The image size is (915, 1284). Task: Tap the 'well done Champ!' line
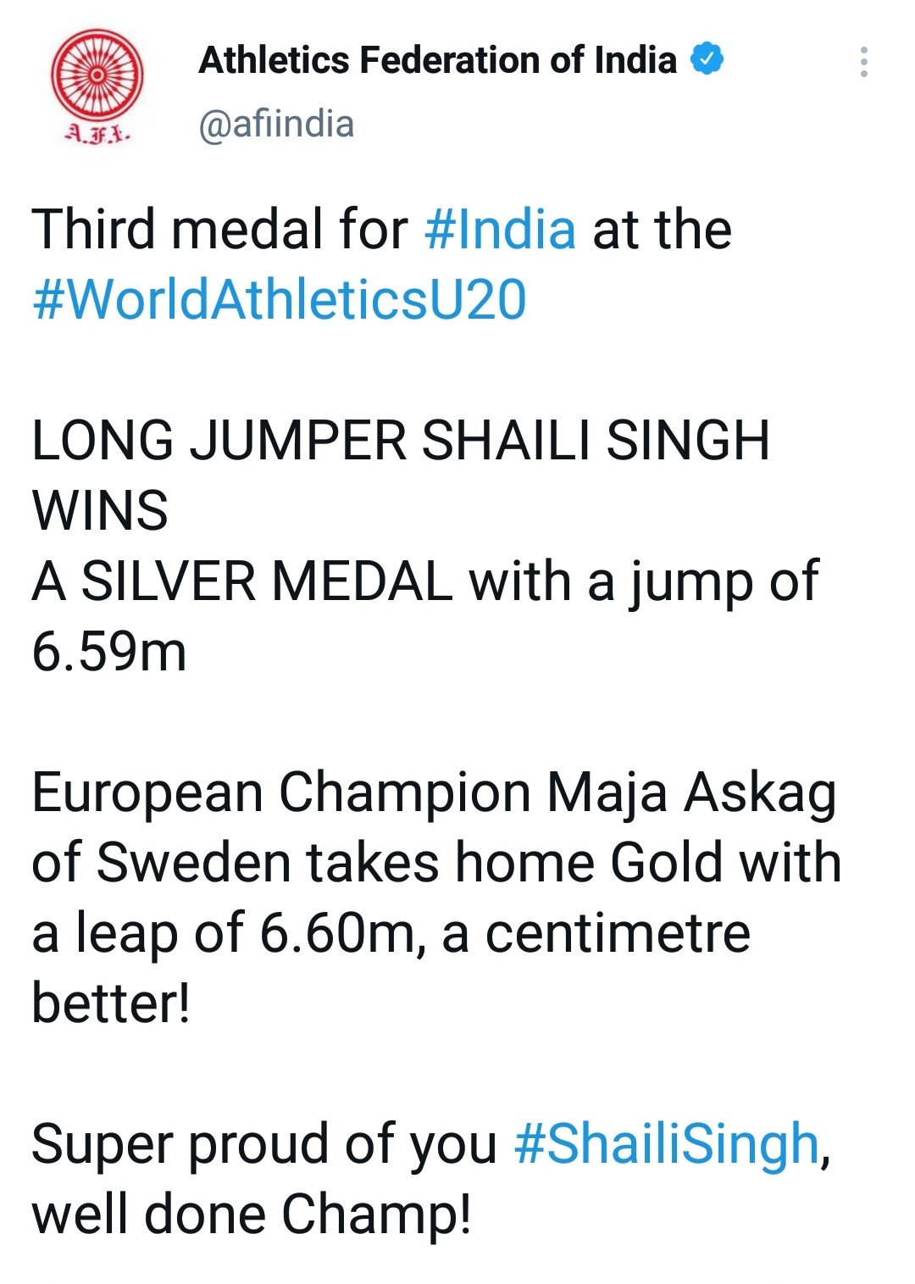pos(252,1215)
